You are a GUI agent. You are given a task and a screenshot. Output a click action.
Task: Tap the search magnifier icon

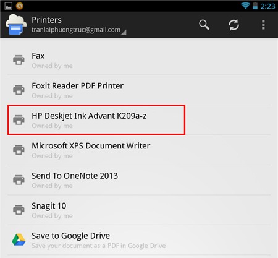(x=204, y=25)
